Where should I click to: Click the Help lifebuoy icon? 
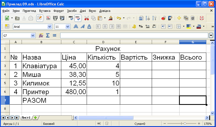pyautogui.click(x=201, y=18)
